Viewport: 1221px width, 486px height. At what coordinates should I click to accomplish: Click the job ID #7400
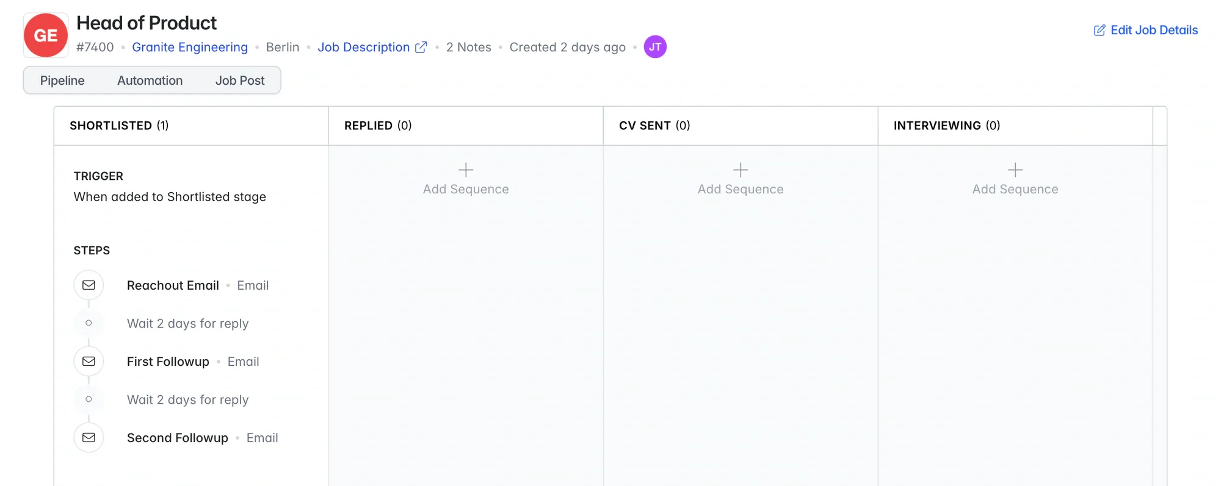[x=95, y=47]
